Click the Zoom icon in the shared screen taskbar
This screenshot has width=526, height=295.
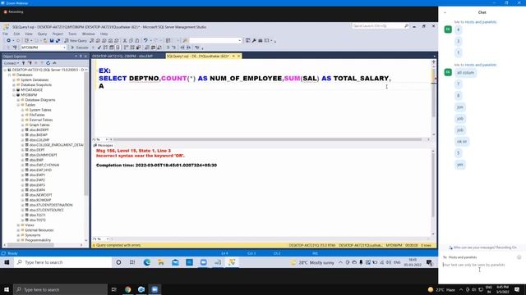(203, 262)
